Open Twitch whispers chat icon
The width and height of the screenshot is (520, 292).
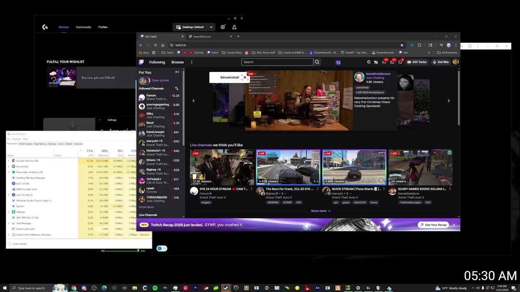point(400,62)
